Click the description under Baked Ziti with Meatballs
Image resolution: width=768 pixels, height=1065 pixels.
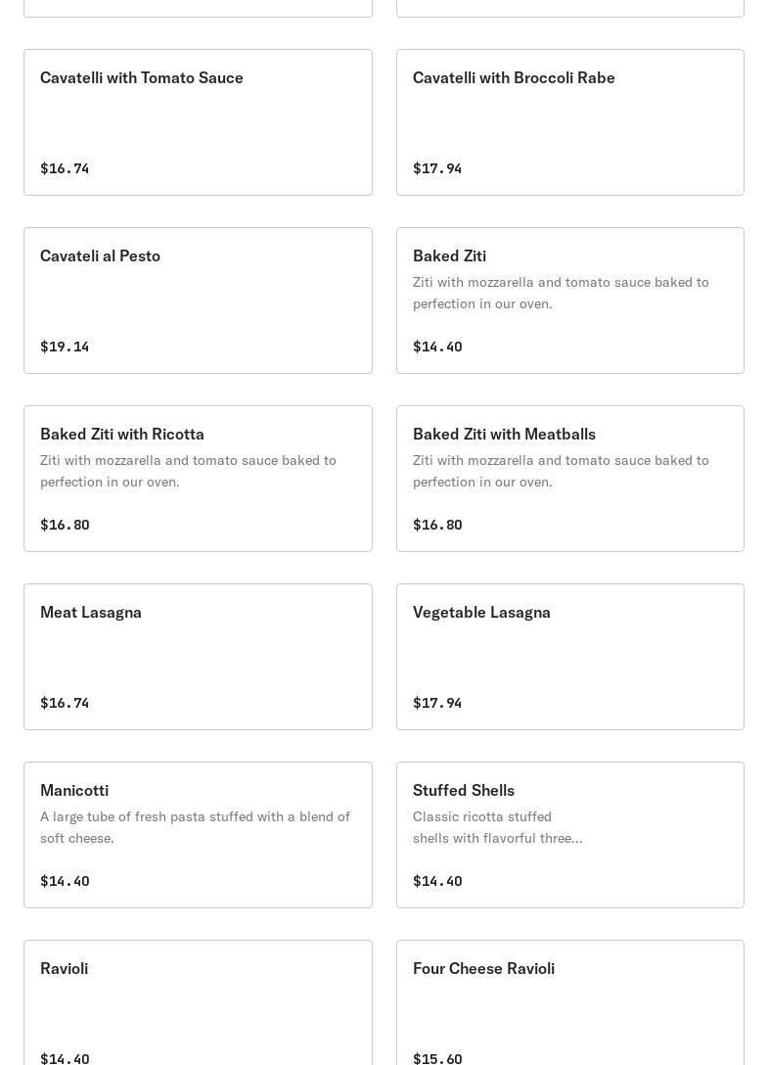point(561,471)
